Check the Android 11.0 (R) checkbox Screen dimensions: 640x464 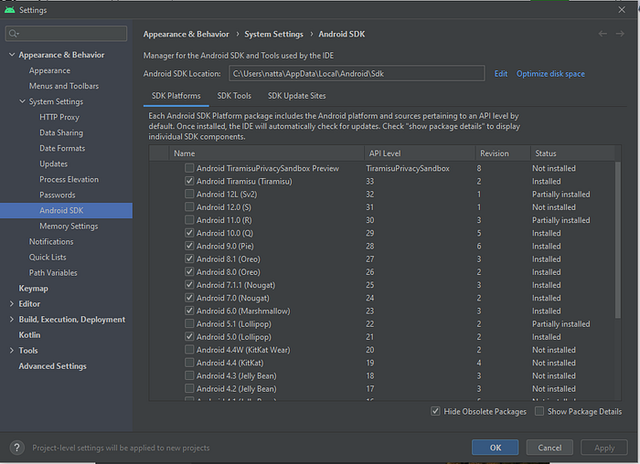tap(189, 220)
